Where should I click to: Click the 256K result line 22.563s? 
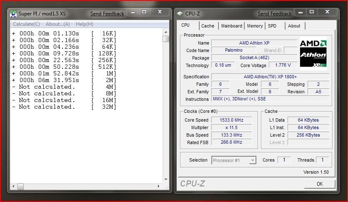click(x=64, y=60)
